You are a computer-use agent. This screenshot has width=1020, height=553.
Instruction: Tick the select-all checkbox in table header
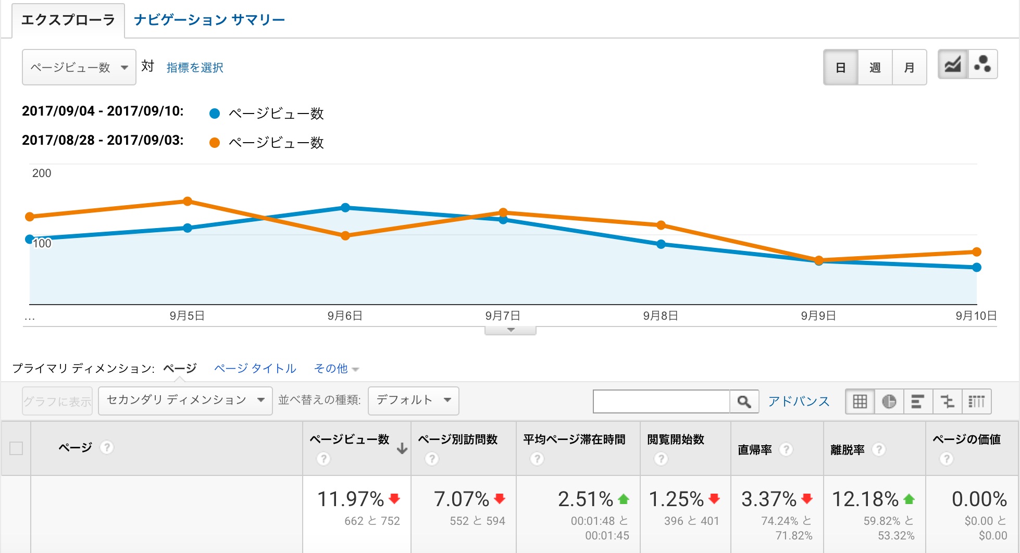click(16, 448)
